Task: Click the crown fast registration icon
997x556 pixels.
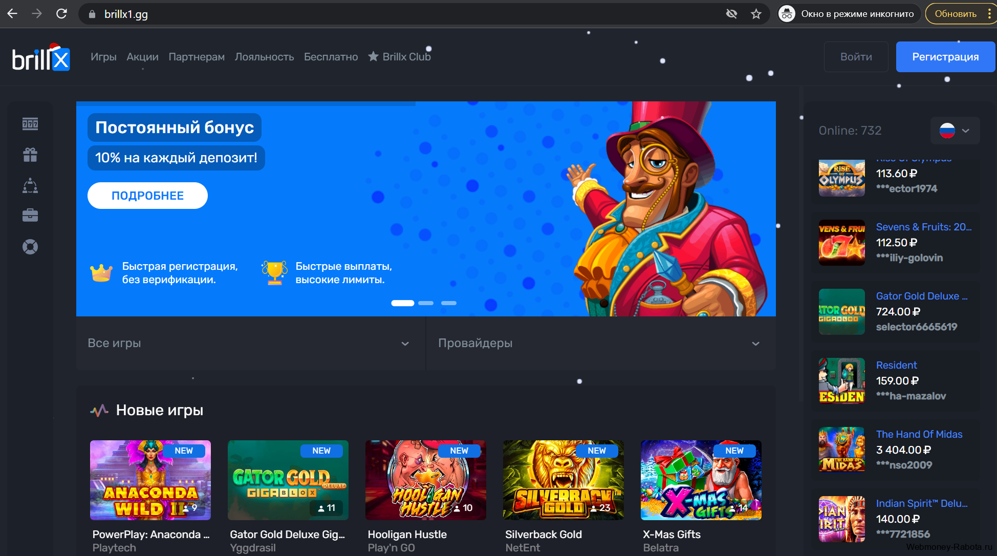Action: 101,273
